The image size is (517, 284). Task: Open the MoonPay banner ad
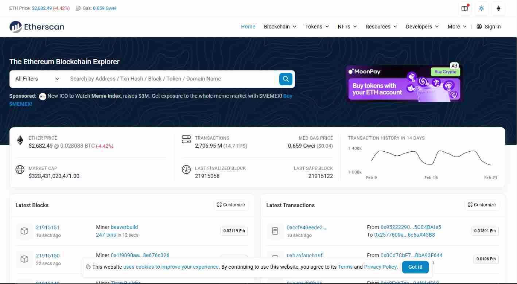tap(404, 83)
